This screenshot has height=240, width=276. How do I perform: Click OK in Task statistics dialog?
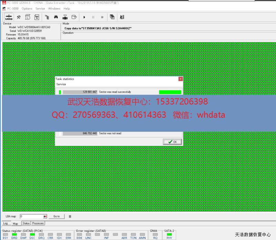click(172, 142)
